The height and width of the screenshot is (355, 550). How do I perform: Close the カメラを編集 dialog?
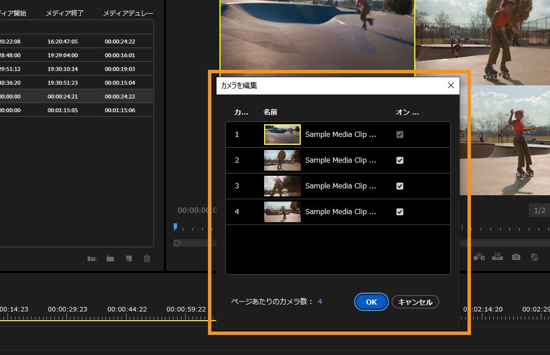[x=450, y=85]
